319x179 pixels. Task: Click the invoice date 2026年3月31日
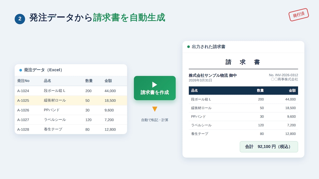(200, 80)
